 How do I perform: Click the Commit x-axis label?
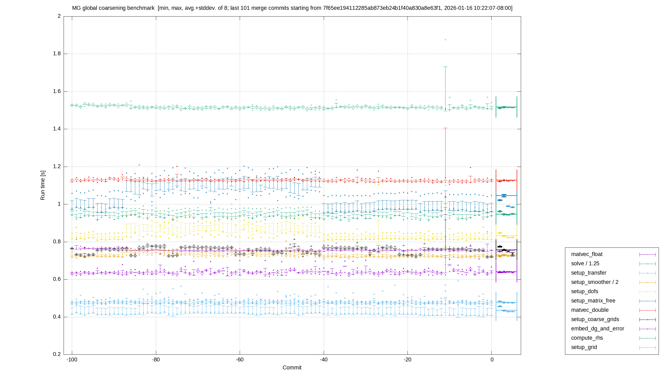(x=292, y=368)
